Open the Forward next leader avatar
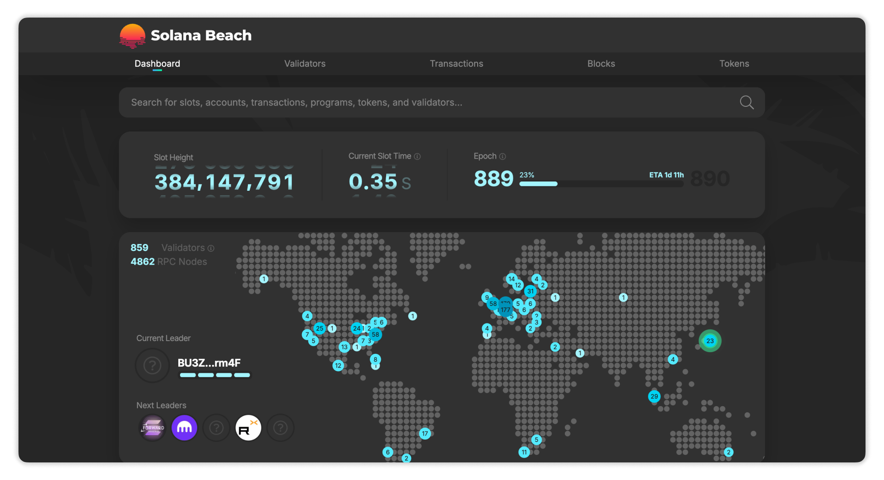This screenshot has width=884, height=480. point(153,427)
